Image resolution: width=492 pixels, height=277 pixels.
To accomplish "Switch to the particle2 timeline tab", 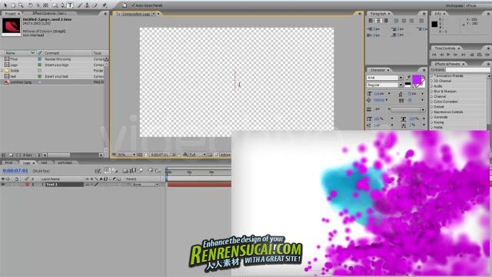I will (65, 162).
